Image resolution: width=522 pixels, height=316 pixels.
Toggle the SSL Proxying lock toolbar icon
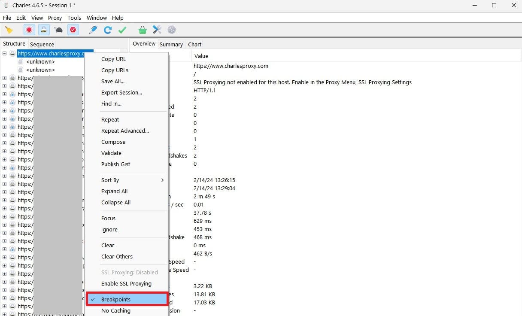44,30
